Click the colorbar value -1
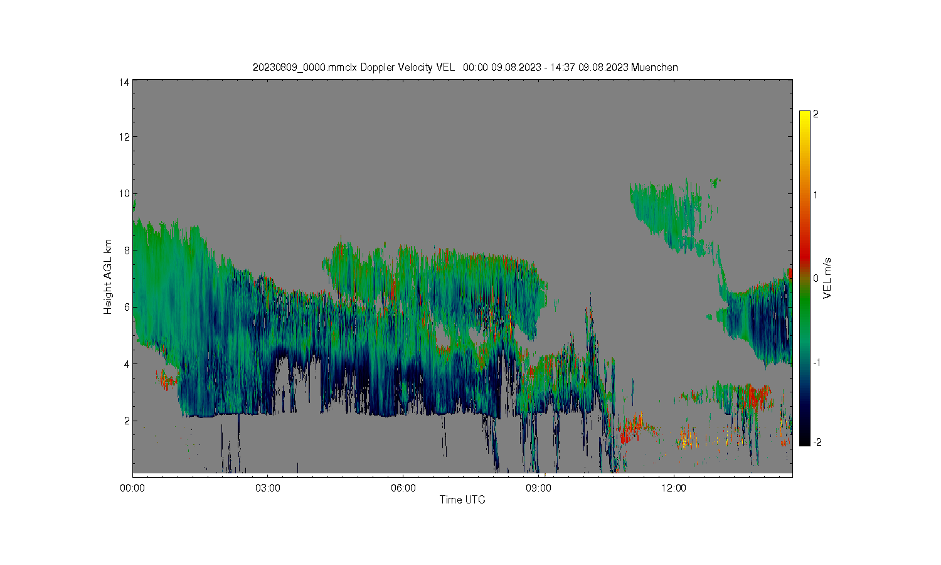This screenshot has height=565, width=941. click(x=816, y=362)
